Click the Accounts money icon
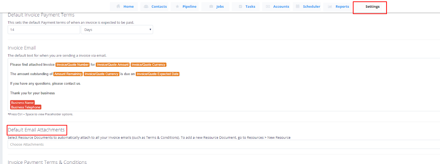The height and width of the screenshot is (164, 440). [268, 6]
